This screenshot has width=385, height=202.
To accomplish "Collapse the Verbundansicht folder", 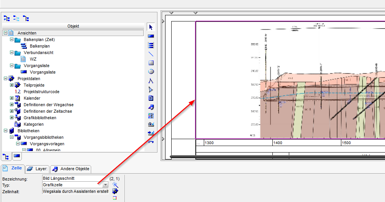I will coord(11,53).
